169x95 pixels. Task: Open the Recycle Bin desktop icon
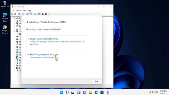(x=5, y=4)
